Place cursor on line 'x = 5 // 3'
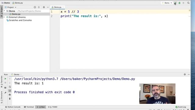 [x=70, y=12]
